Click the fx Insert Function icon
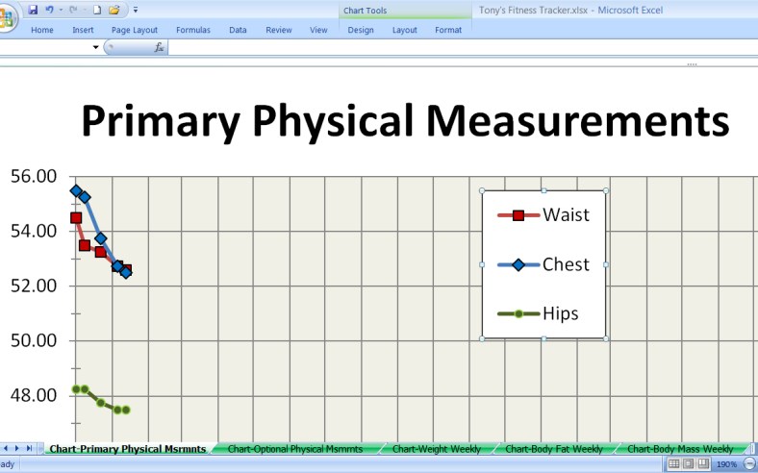Viewport: 758px width, 473px height. point(159,47)
